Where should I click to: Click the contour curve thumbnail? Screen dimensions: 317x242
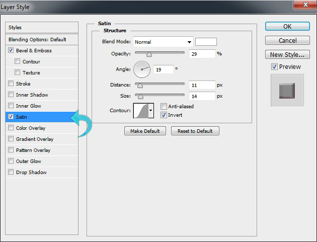tap(141, 110)
